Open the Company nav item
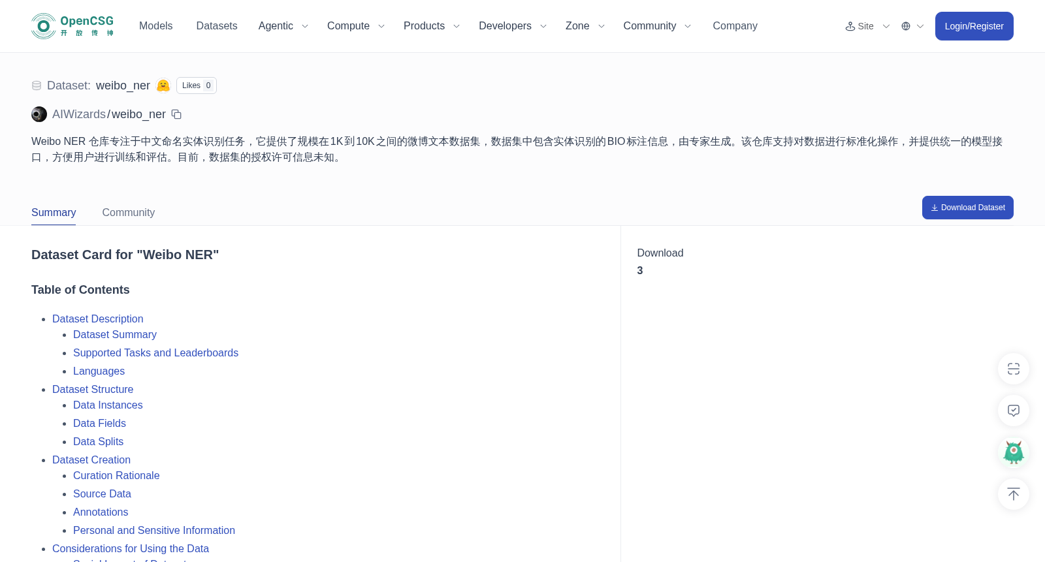Viewport: 1045px width, 562px height. tap(735, 26)
